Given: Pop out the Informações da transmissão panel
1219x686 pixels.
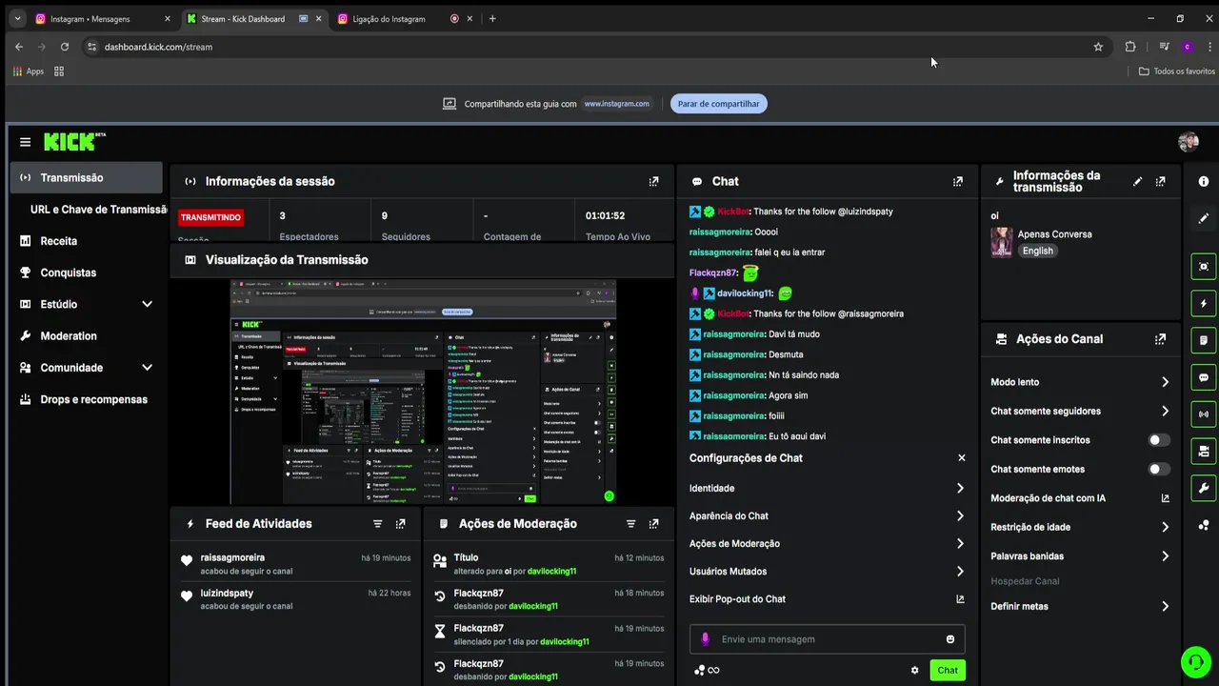Looking at the screenshot, I should click(1160, 181).
